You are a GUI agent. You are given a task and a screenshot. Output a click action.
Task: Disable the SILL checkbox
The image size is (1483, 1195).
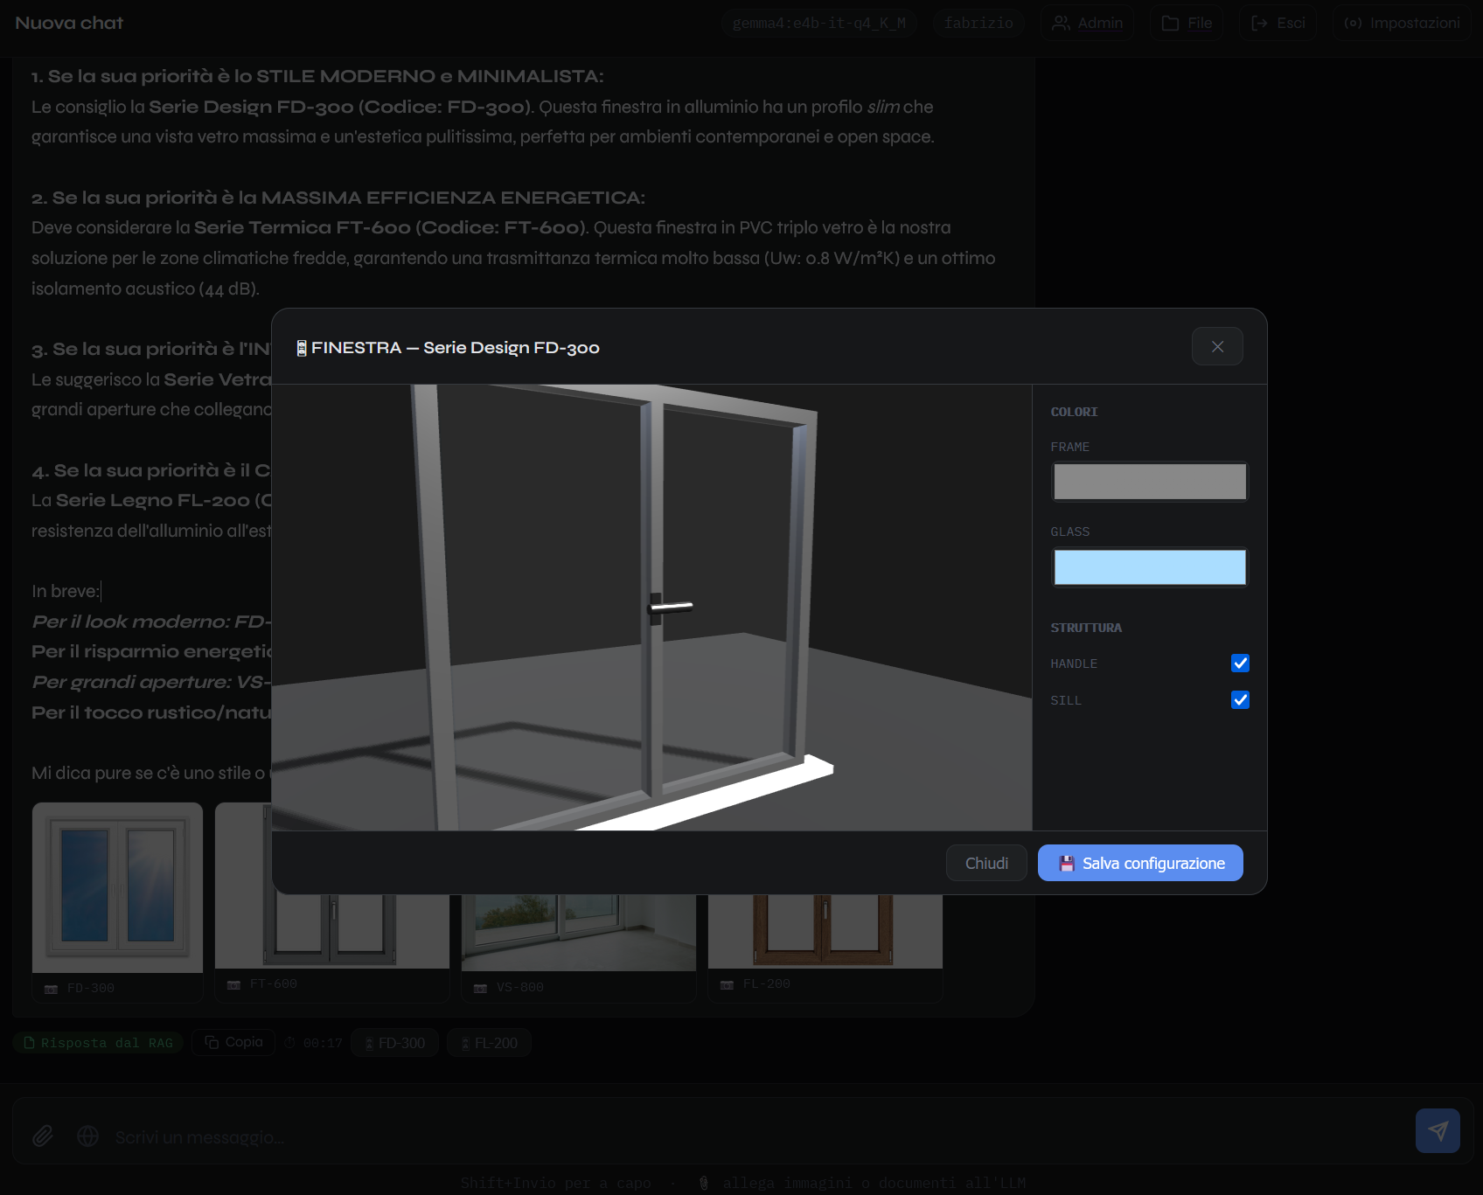pyautogui.click(x=1240, y=699)
